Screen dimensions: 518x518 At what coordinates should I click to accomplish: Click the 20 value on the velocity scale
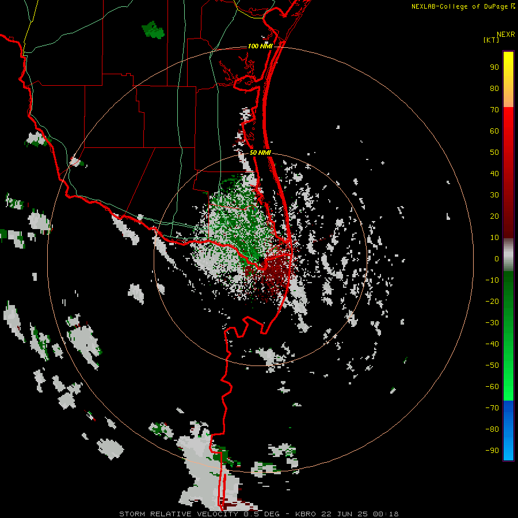(494, 216)
